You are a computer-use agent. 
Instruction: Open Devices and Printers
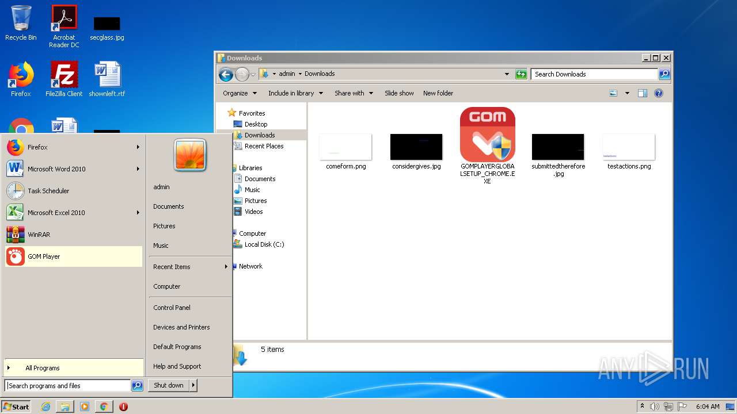pyautogui.click(x=181, y=327)
